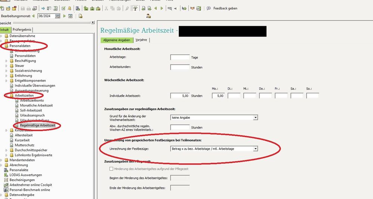Image resolution: width=373 pixels, height=199 pixels.
Task: Click the calculator icon beside handshake
Action: coord(199,8)
